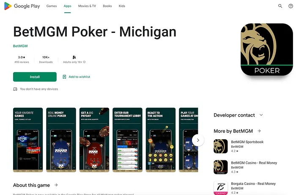Open the BetMGM Sportsbook app icon

(220, 146)
